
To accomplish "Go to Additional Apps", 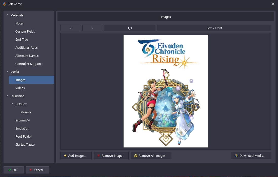I will (26, 47).
